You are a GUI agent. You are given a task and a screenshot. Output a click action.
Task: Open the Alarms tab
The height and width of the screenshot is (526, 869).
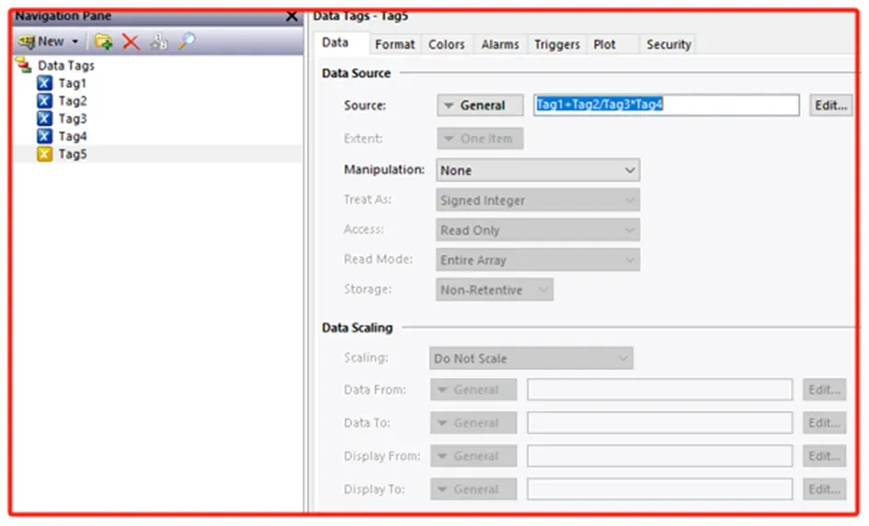tap(499, 44)
